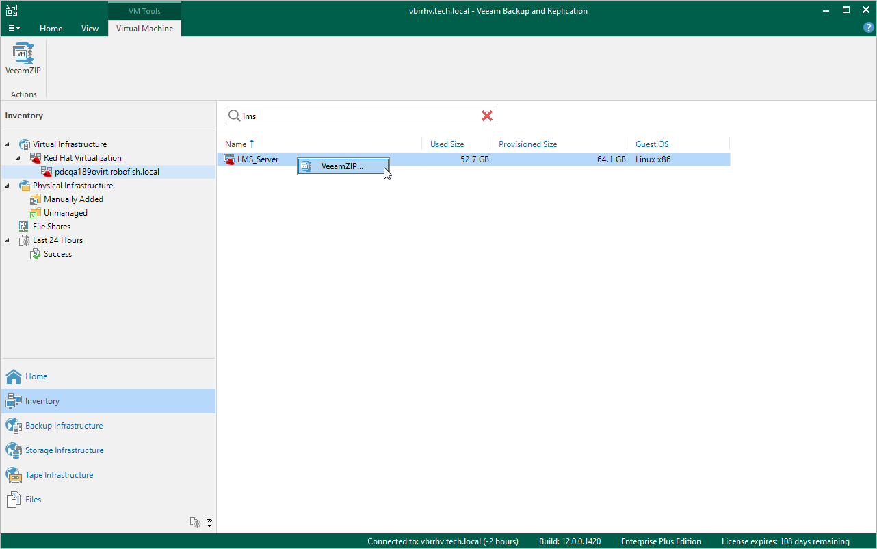Screen dimensions: 877x549
Task: Open Unmanaged in the inventory tree
Action: pyautogui.click(x=66, y=213)
